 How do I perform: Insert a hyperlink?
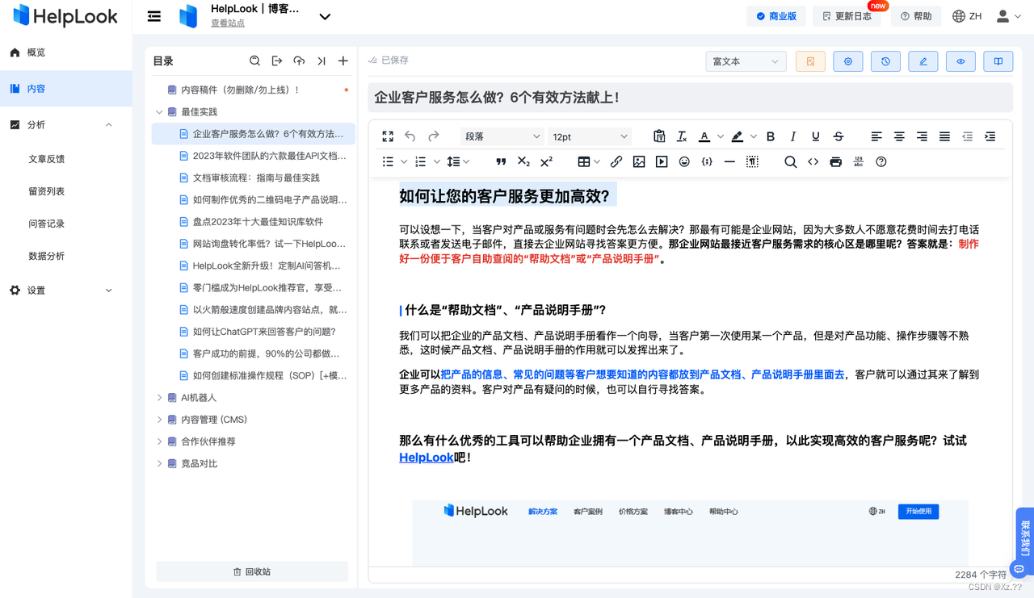(616, 162)
